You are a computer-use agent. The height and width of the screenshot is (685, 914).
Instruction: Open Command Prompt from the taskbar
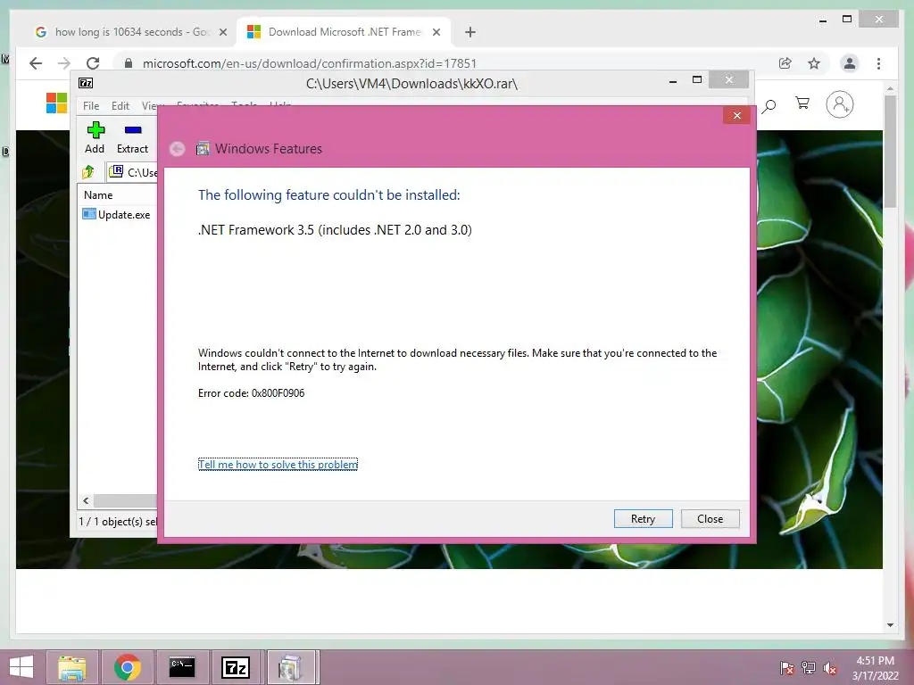182,667
